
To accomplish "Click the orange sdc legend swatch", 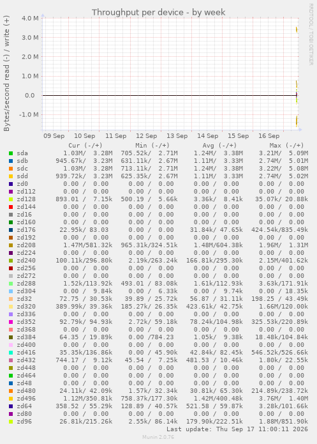I will coord(11,169).
